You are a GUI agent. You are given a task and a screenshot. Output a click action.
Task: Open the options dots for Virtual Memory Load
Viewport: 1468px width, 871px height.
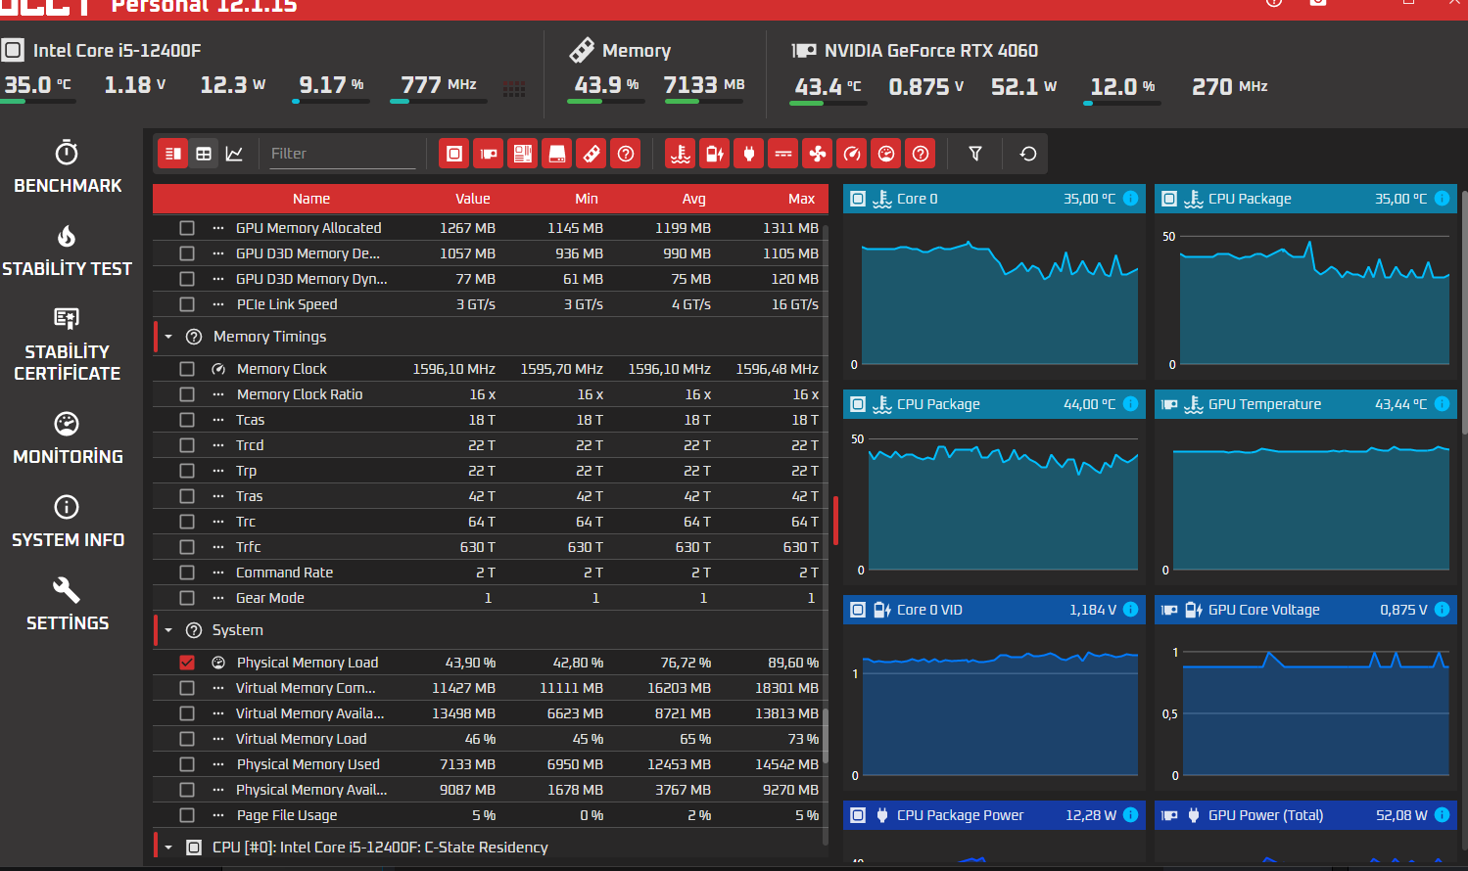(218, 739)
